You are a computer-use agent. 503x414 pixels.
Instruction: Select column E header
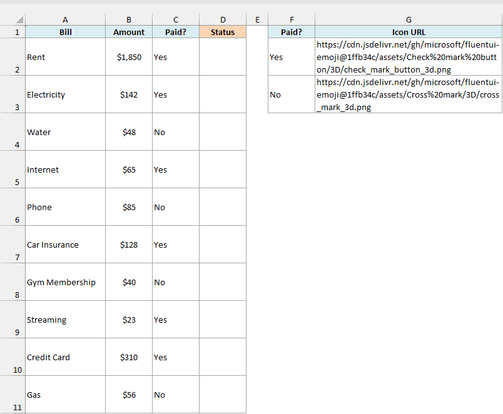tap(257, 19)
